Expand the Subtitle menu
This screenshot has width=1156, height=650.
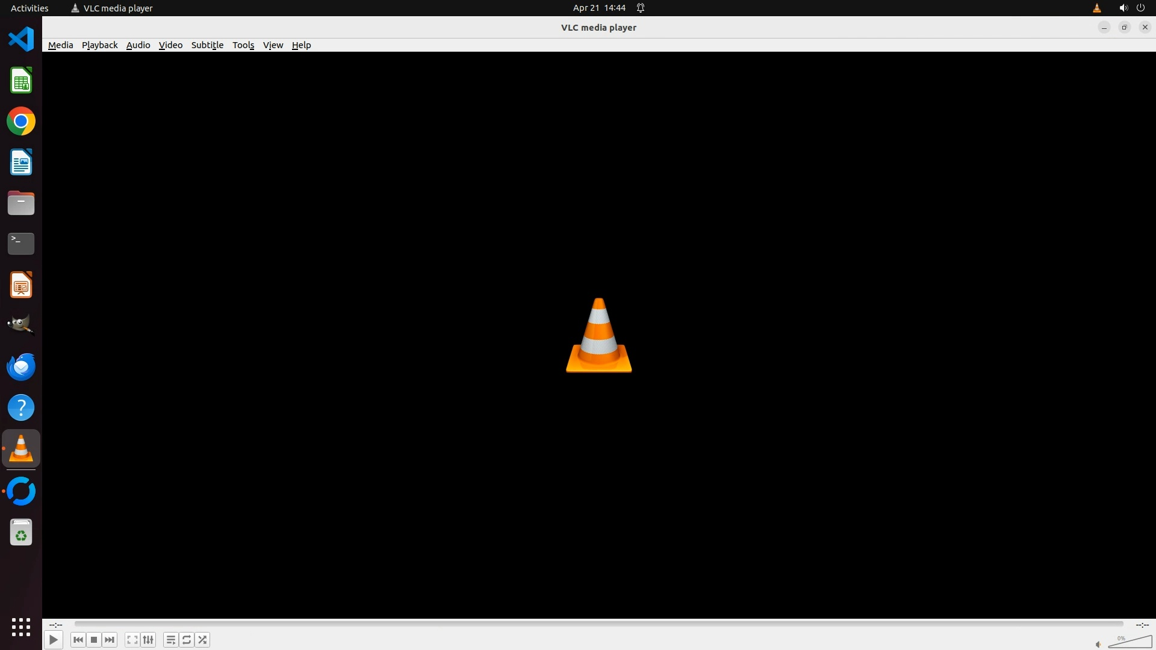pos(207,45)
